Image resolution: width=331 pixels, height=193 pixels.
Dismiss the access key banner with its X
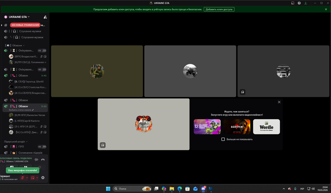tap(326, 9)
